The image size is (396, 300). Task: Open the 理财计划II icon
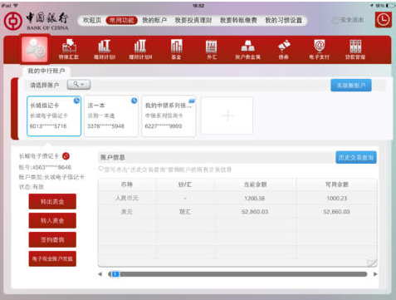(x=140, y=50)
